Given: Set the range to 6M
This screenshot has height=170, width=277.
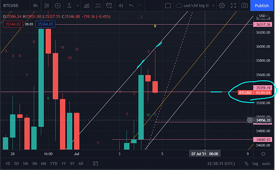Looking at the screenshot, I should coord(43,164).
